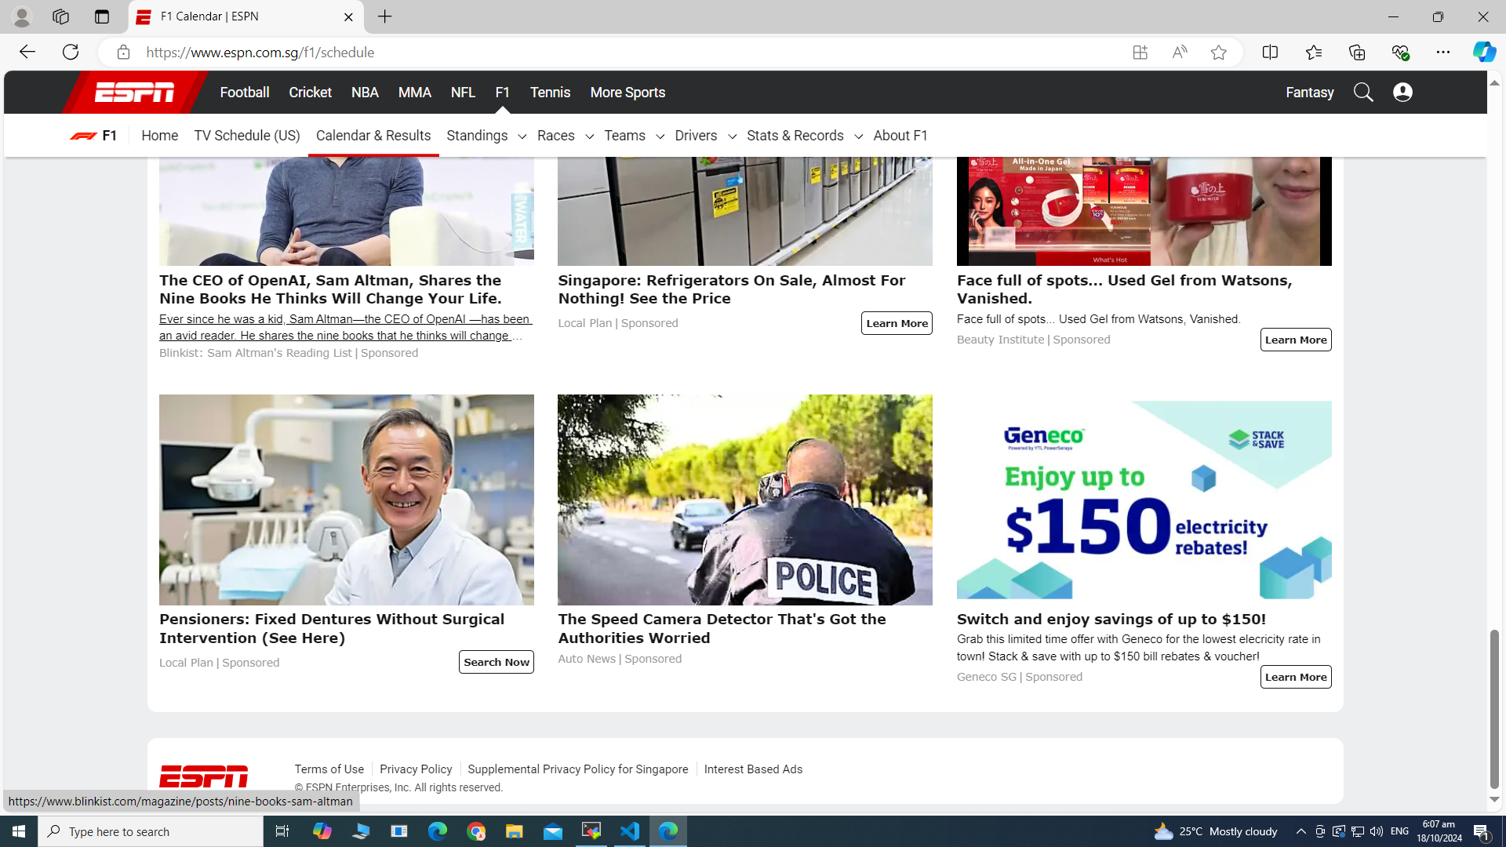Open Collections icon
The height and width of the screenshot is (847, 1506).
[1356, 53]
